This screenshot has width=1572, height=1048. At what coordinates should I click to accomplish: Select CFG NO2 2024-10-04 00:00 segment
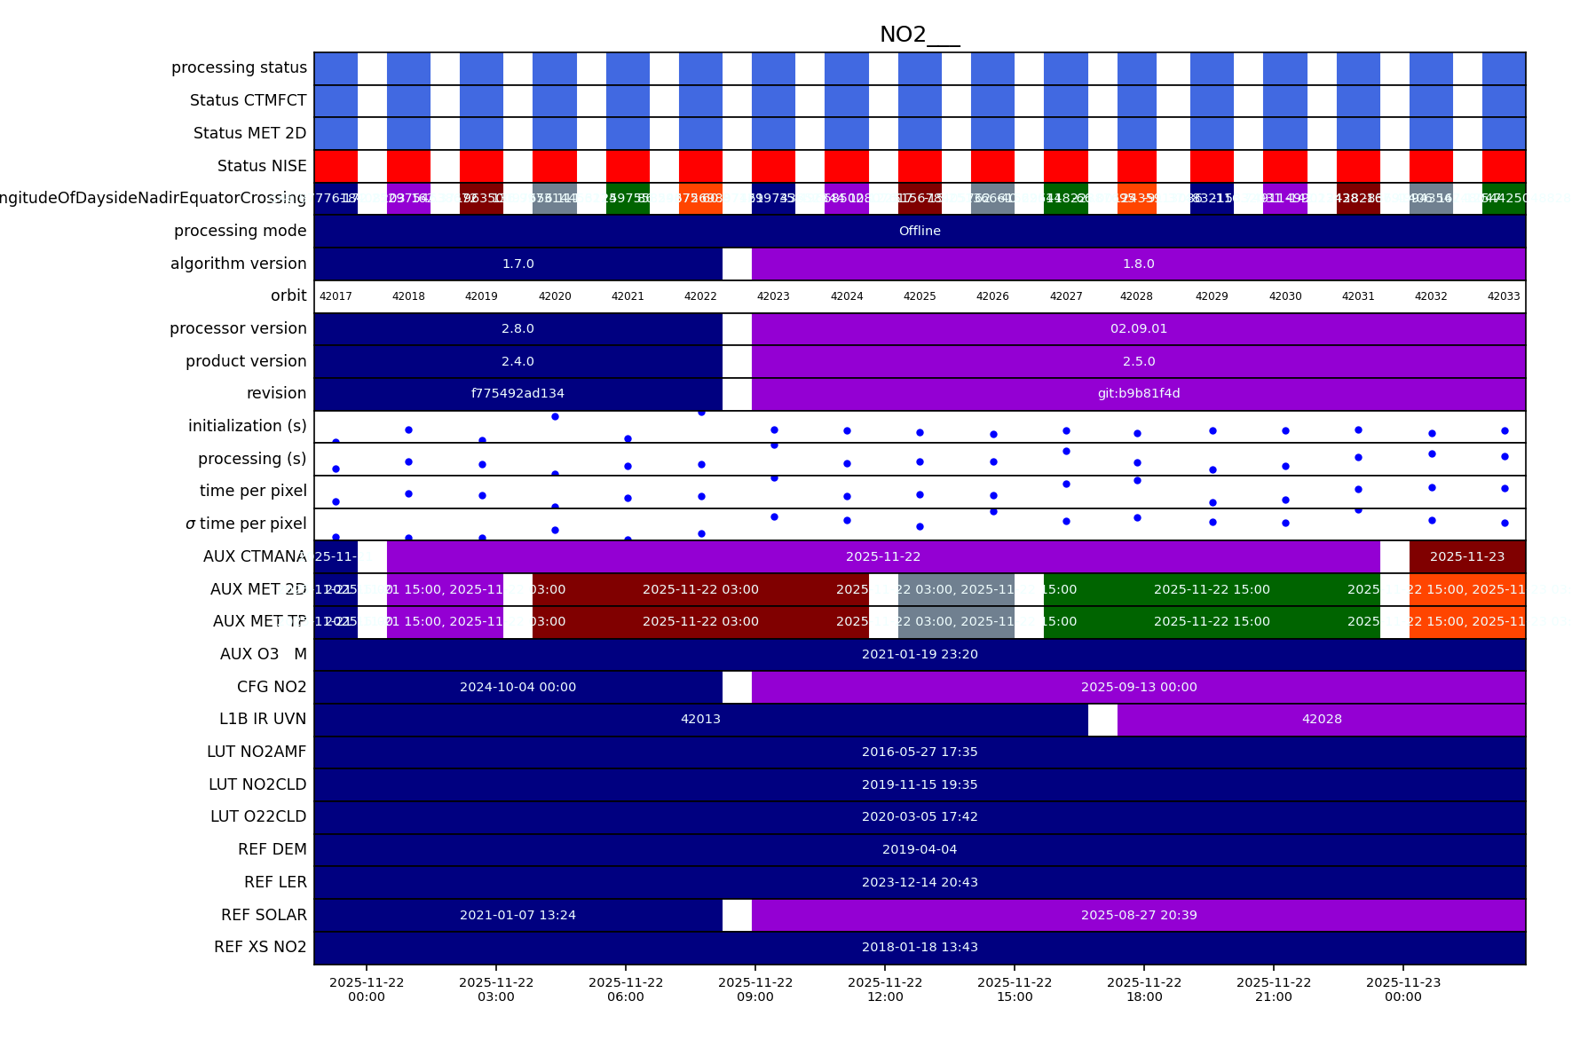pyautogui.click(x=517, y=688)
